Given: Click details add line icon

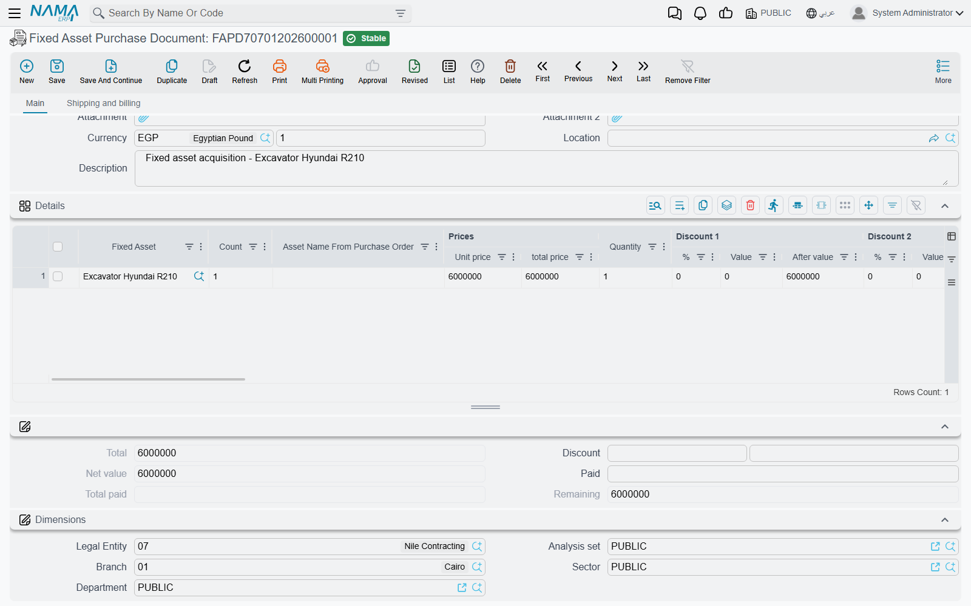Looking at the screenshot, I should (x=680, y=205).
